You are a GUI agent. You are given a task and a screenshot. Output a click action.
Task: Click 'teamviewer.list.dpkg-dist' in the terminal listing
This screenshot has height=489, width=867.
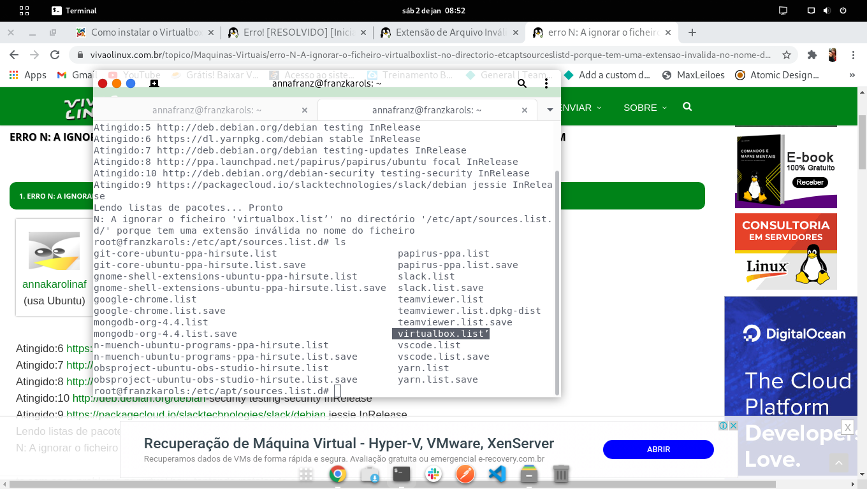pyautogui.click(x=469, y=311)
